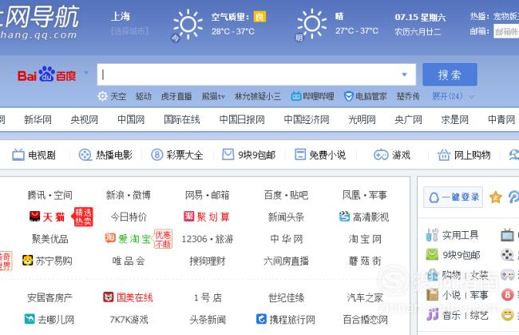Click the mailbox account input field

[506, 31]
